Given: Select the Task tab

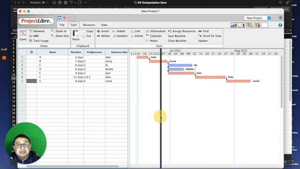Looking at the screenshot, I should [x=74, y=25].
